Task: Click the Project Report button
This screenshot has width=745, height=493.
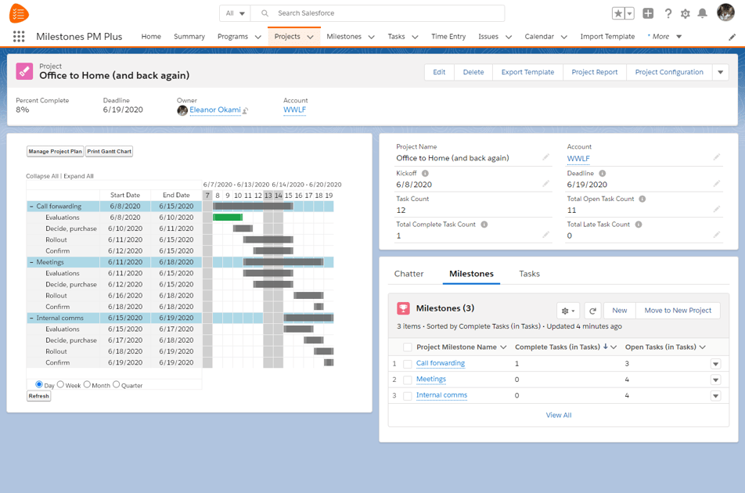Action: [595, 72]
